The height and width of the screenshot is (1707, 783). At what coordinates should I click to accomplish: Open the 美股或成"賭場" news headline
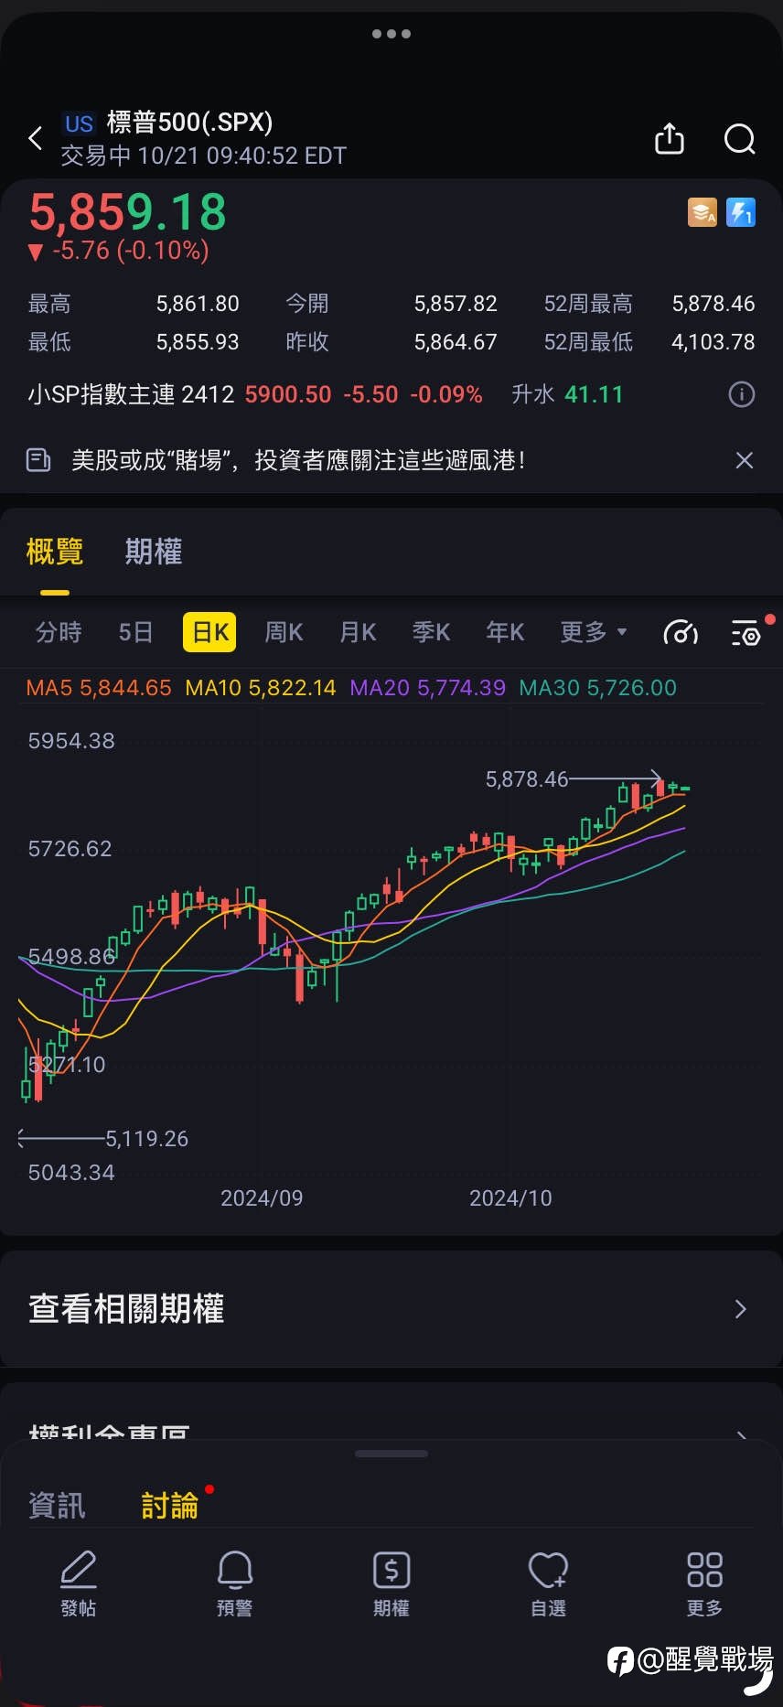point(298,460)
